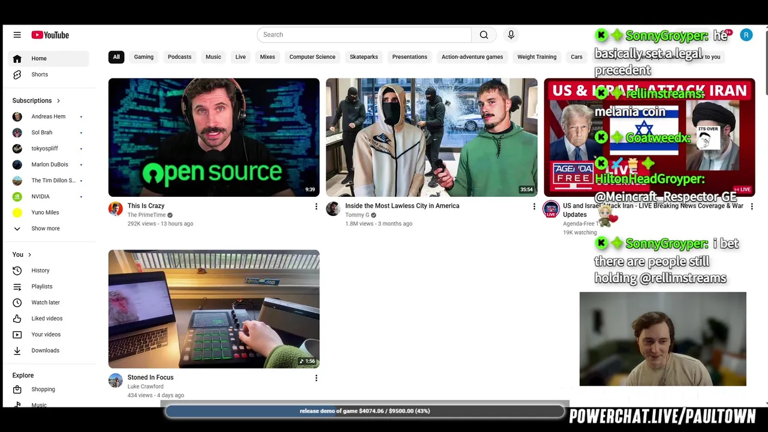
Task: Click Agenda-Free channel live avatar
Action: 551,209
